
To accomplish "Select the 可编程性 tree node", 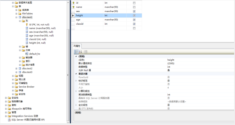I will 23,83.
